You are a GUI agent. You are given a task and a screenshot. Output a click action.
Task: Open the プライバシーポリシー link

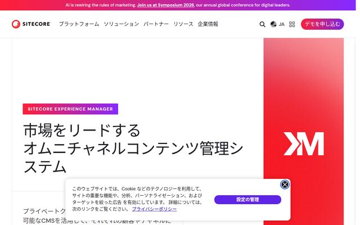154,209
